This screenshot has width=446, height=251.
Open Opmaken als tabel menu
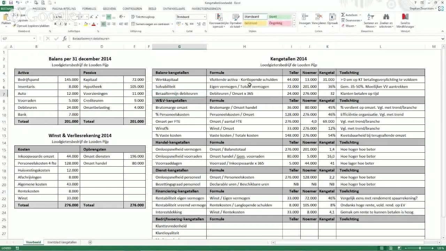236,21
